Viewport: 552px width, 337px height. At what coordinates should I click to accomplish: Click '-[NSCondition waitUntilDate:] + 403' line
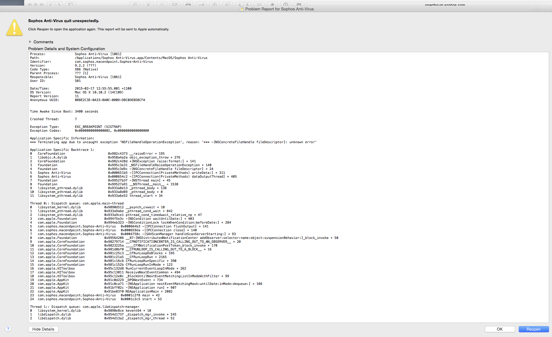[112, 219]
